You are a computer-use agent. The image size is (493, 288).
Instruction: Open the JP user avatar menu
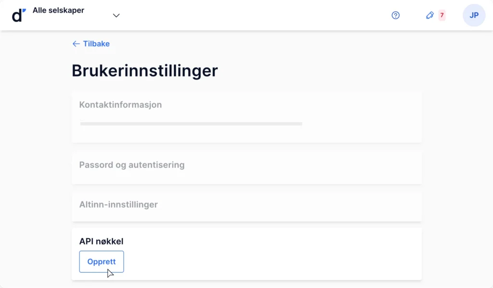[474, 15]
